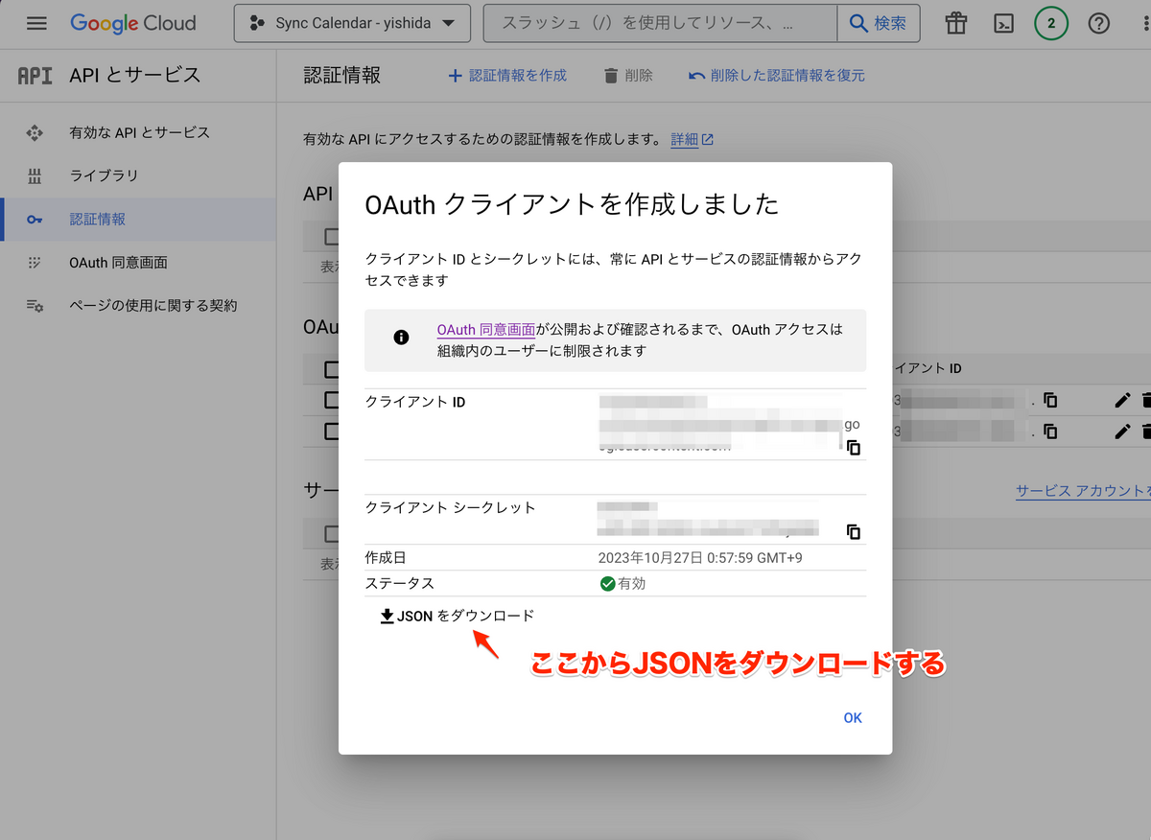Screen dimensions: 1151x840
Task: Click the API とサービス header icon
Action: tap(35, 75)
